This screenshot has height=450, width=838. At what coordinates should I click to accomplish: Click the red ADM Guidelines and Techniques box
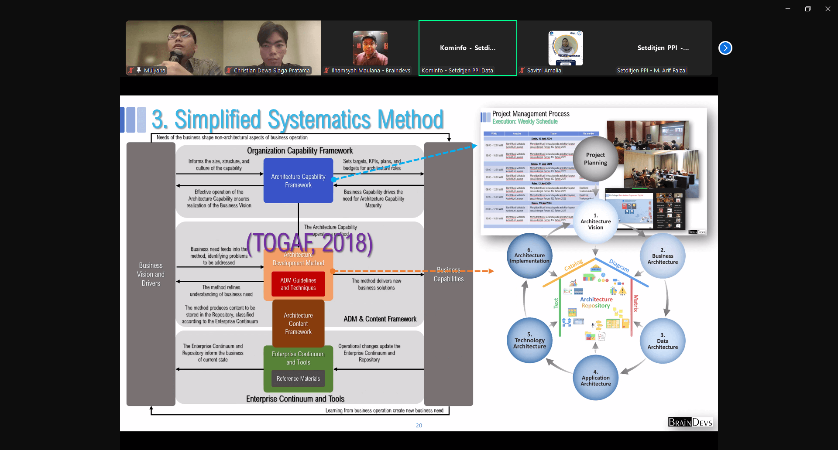(298, 284)
